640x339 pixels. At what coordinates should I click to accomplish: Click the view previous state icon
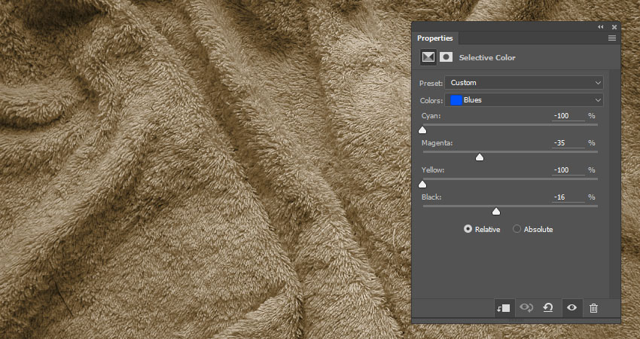coord(526,307)
